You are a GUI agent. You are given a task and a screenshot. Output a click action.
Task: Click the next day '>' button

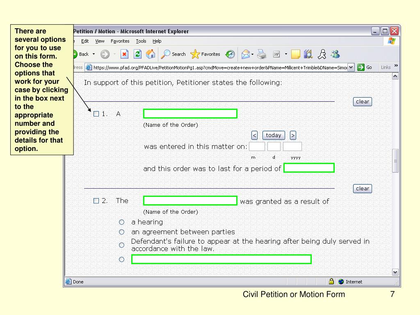click(x=293, y=135)
